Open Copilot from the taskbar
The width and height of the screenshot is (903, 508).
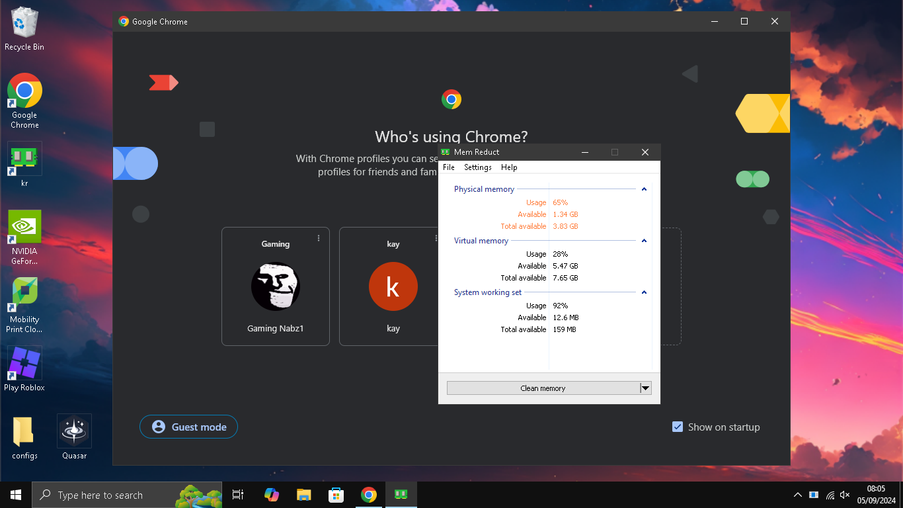pos(271,495)
